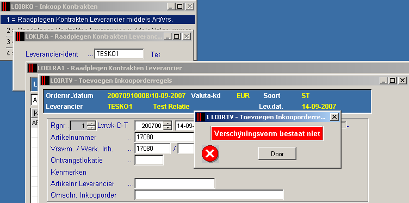Image resolution: width=409 pixels, height=203 pixels.
Task: Decrease the Rgnr. spinner value
Action: pyautogui.click(x=91, y=128)
